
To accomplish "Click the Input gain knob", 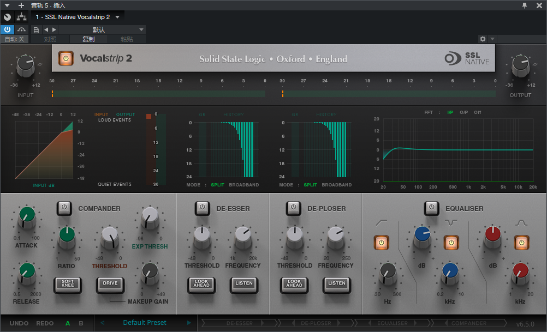I will [x=26, y=65].
